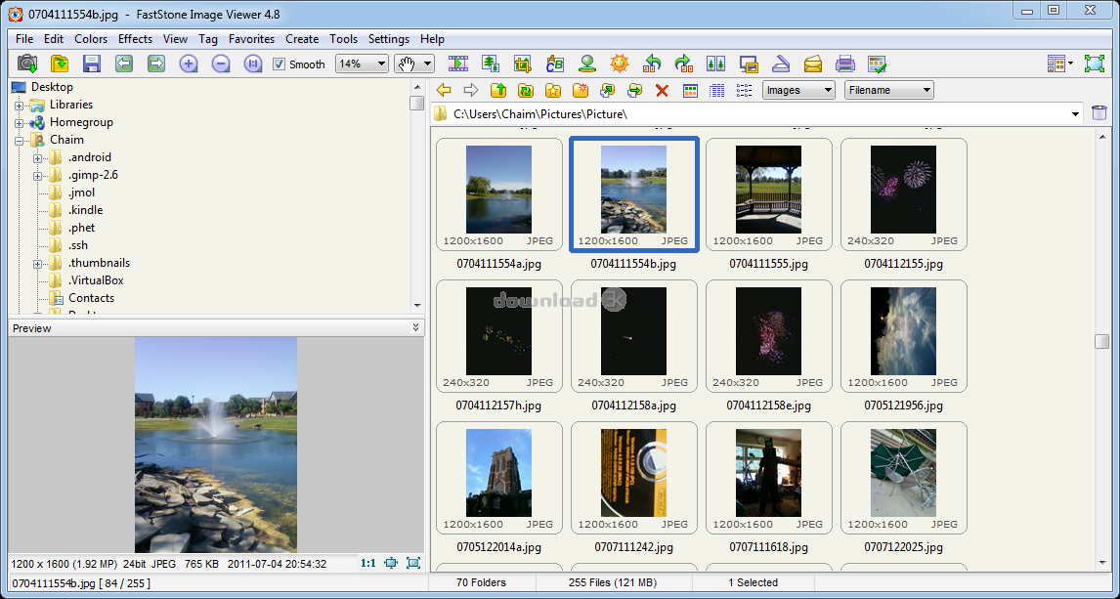This screenshot has width=1120, height=599.
Task: Open the Resize/Resample trees icon
Action: (x=490, y=64)
